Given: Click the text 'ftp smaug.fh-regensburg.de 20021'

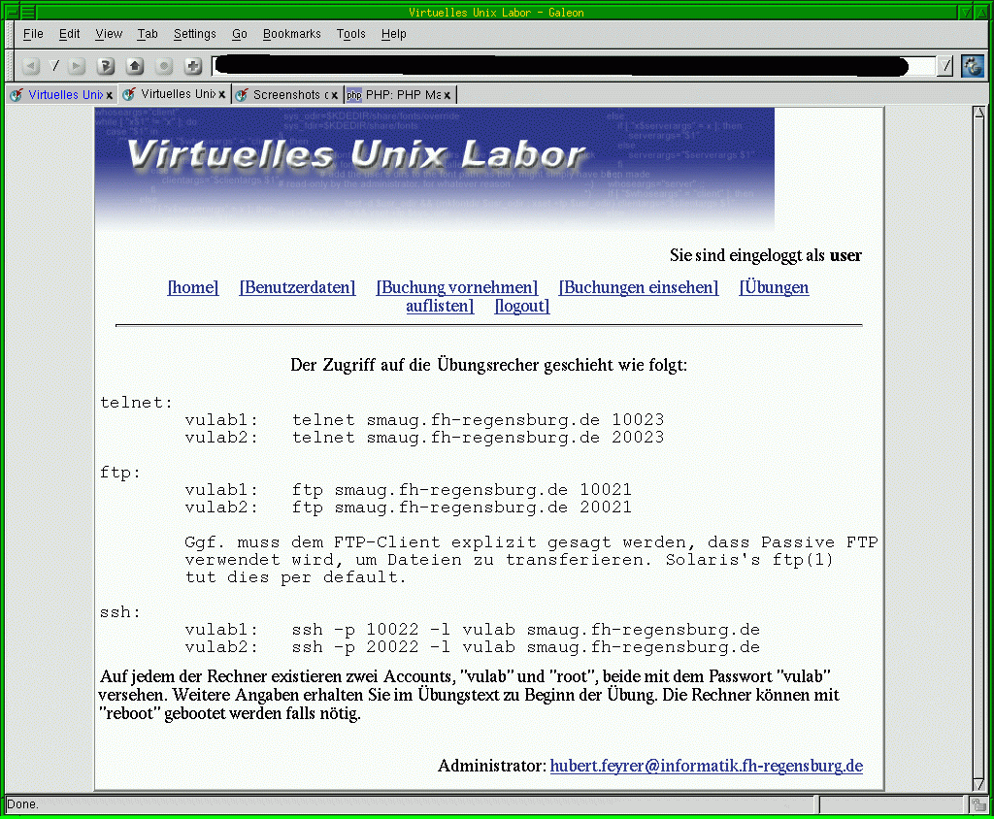Looking at the screenshot, I should [462, 508].
